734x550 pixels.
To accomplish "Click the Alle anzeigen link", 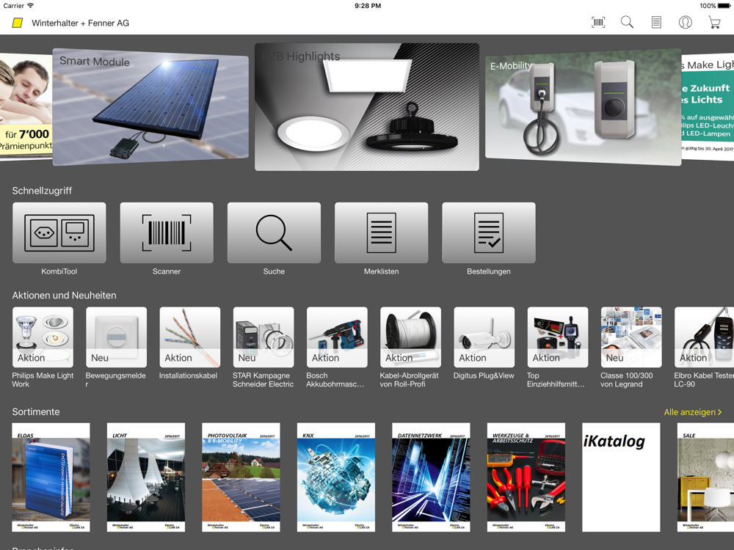I will 693,412.
